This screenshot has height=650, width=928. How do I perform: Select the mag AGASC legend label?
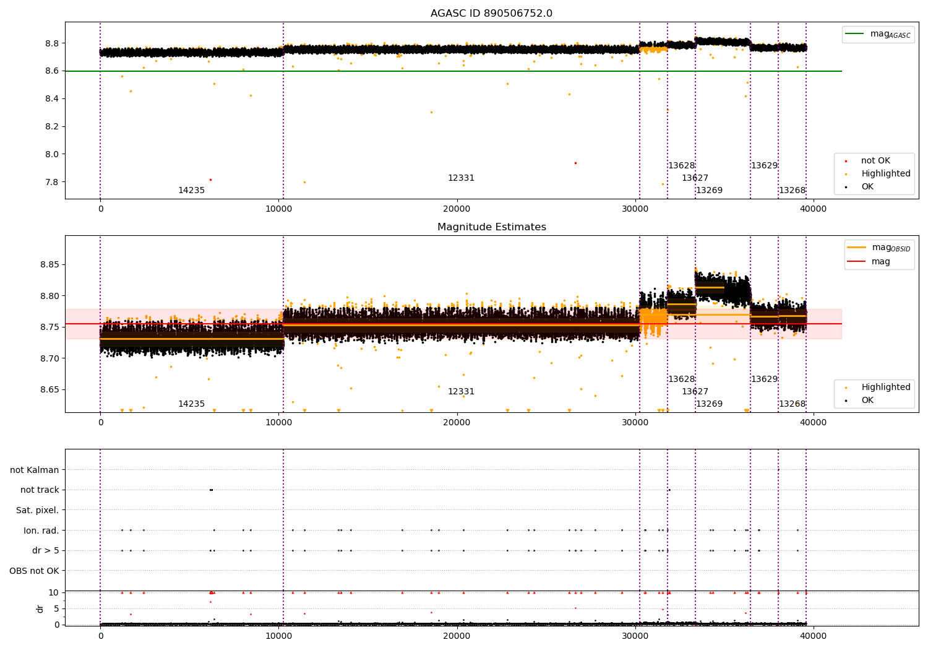(890, 34)
